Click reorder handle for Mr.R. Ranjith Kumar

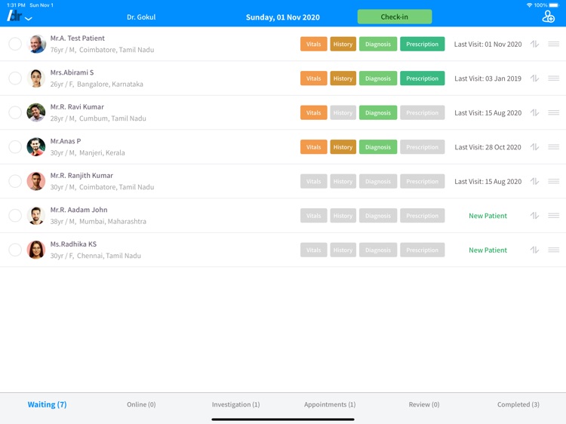click(554, 181)
